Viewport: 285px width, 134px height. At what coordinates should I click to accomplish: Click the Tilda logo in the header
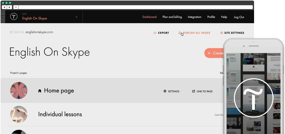pyautogui.click(x=14, y=17)
